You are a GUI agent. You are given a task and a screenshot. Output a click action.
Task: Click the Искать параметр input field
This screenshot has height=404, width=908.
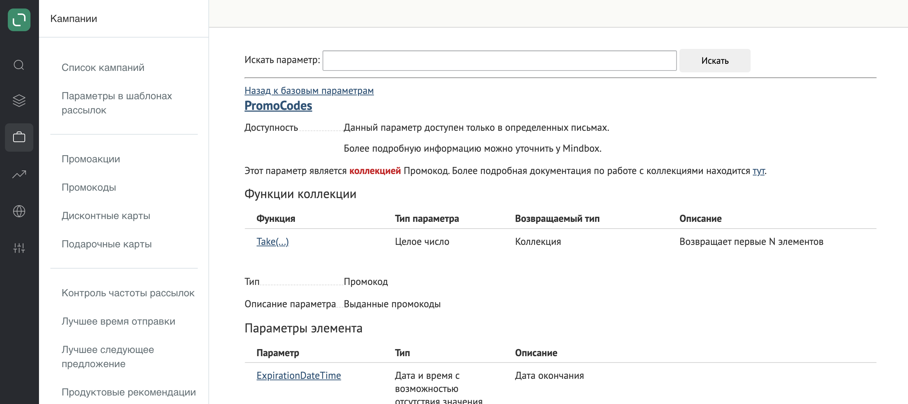(x=499, y=61)
